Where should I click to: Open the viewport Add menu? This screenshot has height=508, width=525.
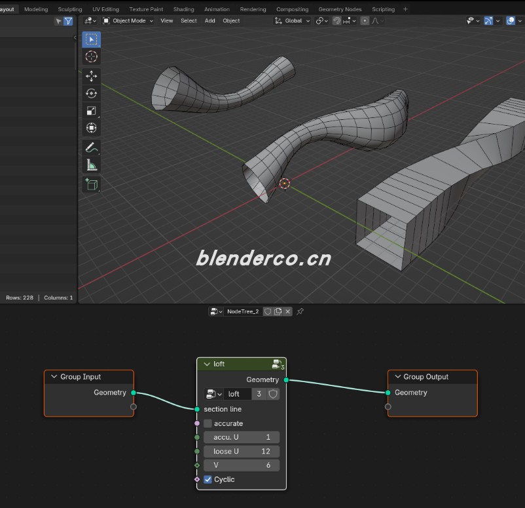[209, 21]
